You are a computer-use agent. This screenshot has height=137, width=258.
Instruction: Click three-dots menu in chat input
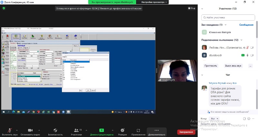click(x=253, y=118)
